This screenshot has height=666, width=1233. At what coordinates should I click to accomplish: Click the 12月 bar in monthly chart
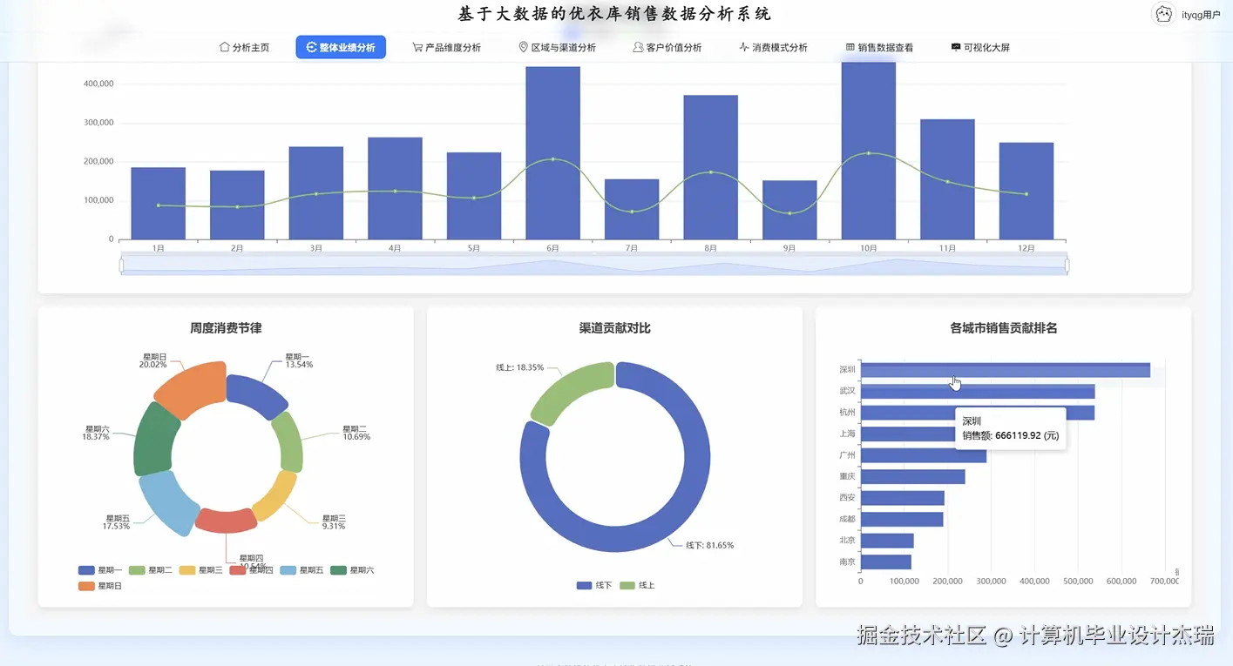coord(1026,191)
